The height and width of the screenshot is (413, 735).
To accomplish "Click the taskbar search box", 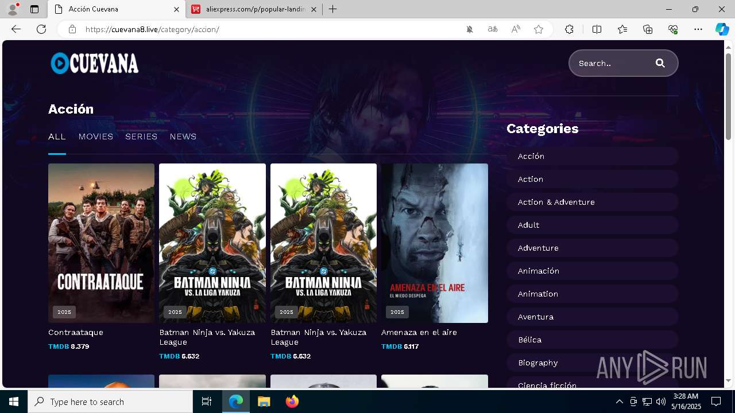I will pyautogui.click(x=110, y=402).
